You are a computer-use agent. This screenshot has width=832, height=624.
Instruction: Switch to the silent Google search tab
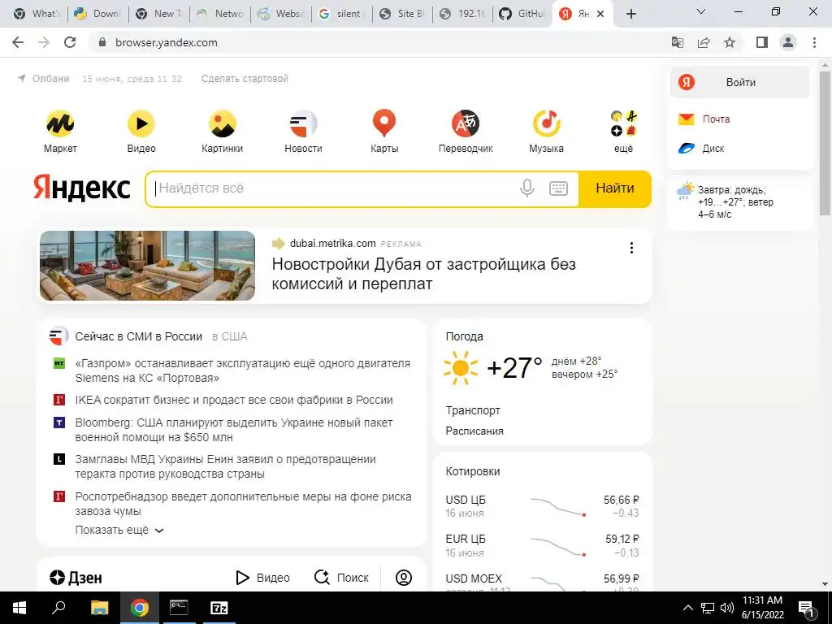pyautogui.click(x=342, y=14)
